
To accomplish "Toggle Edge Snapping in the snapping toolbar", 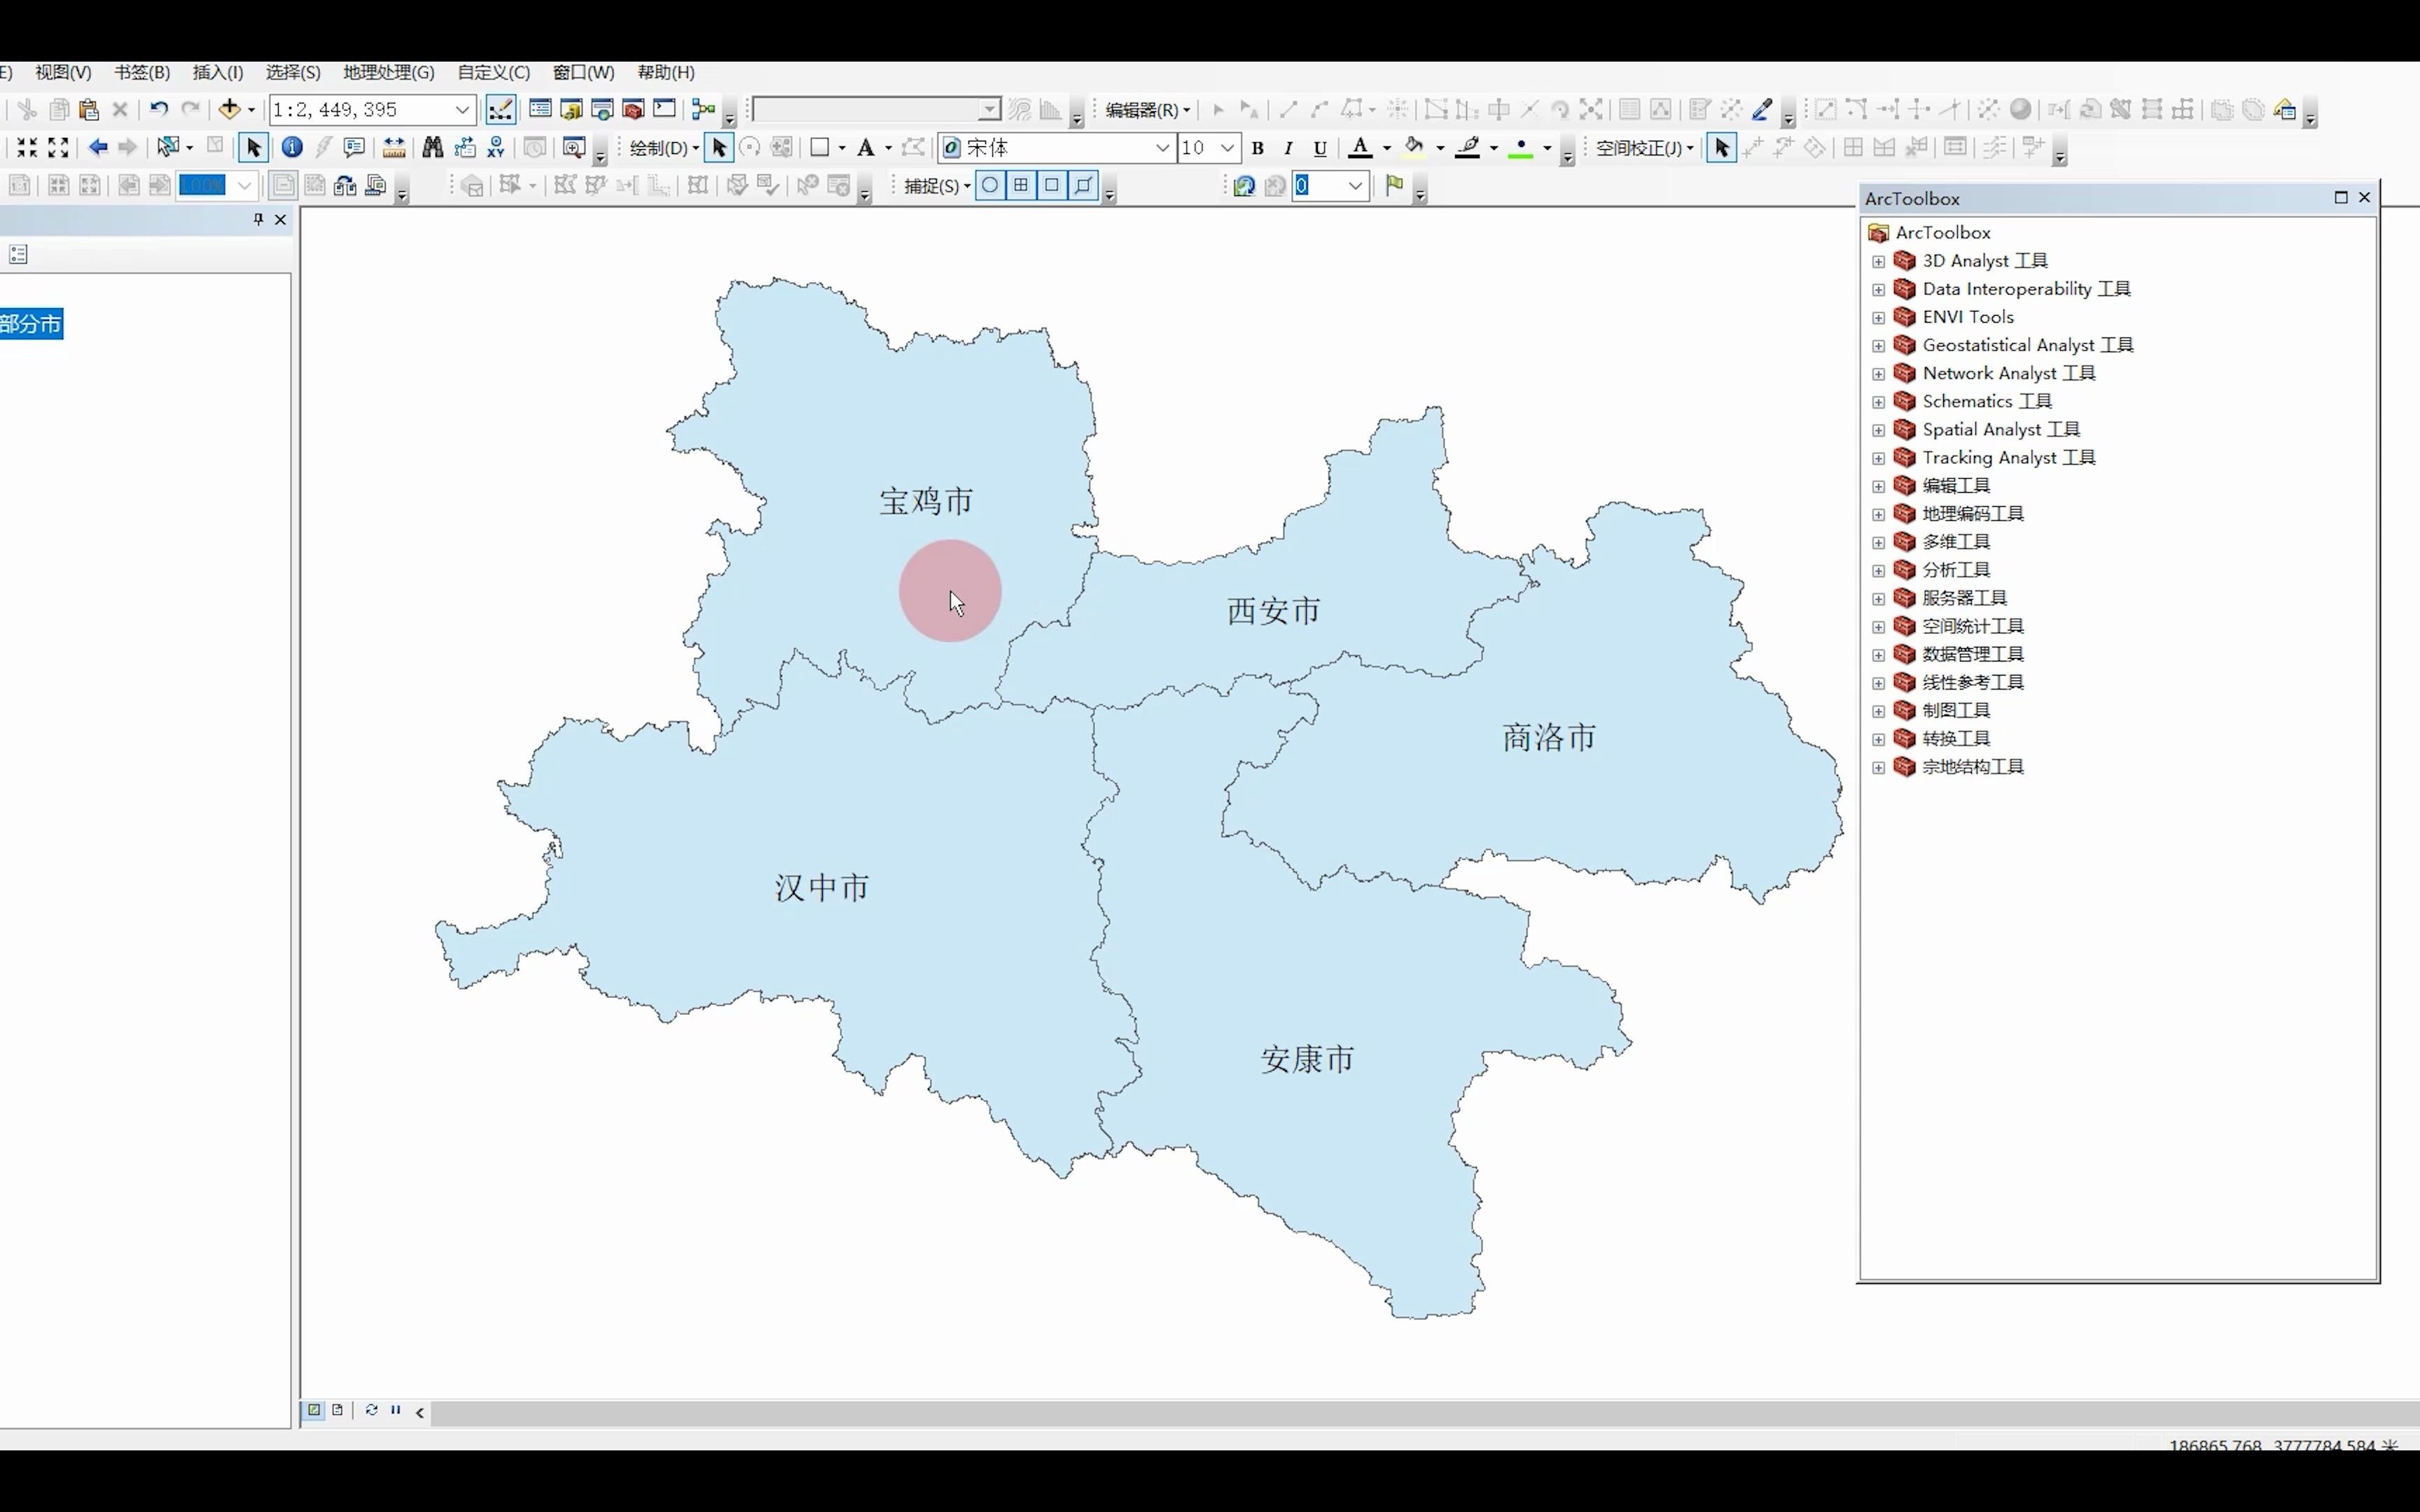I will pos(1083,185).
